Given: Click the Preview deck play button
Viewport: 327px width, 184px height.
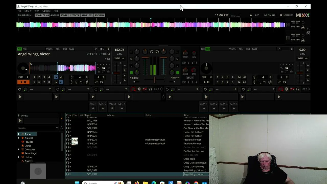Looking at the screenshot, I should 20,121.
